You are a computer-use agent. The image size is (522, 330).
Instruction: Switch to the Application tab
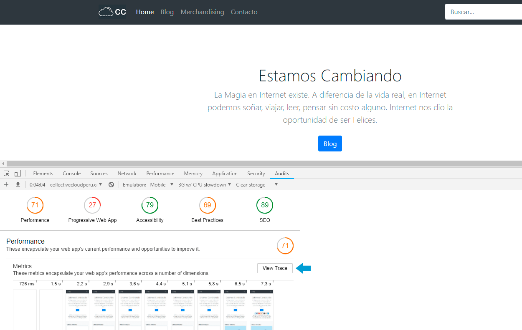tap(225, 174)
